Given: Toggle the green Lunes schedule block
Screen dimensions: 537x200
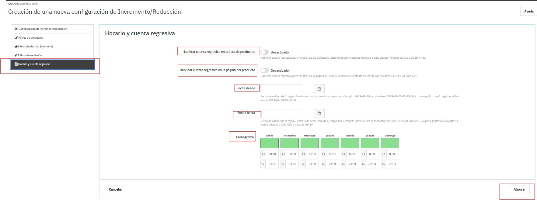Looking at the screenshot, I should pyautogui.click(x=269, y=143).
